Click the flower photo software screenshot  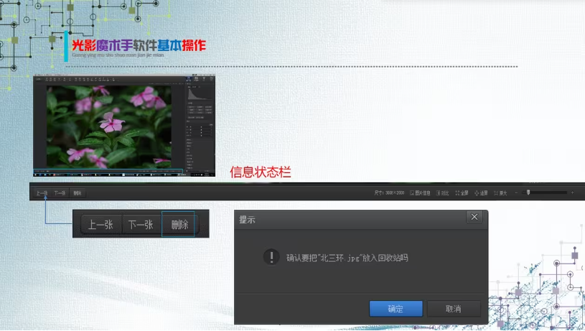(109, 126)
